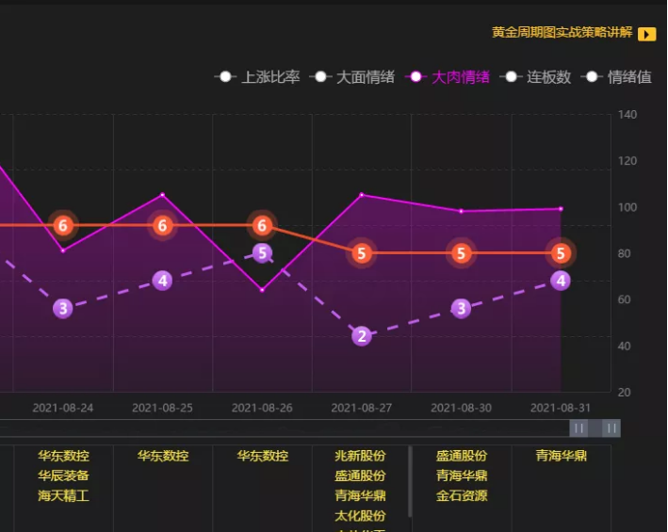Open the 黄金周期图实战策略讲解 link
Image resolution: width=668 pixels, height=532 pixels.
562,33
